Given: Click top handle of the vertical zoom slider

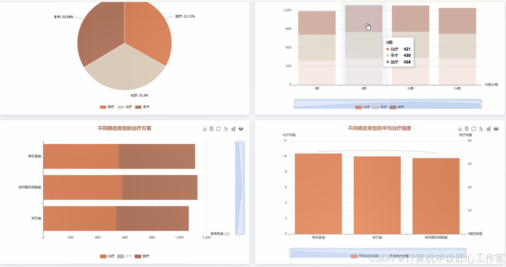Looking at the screenshot, I should 239,142.
